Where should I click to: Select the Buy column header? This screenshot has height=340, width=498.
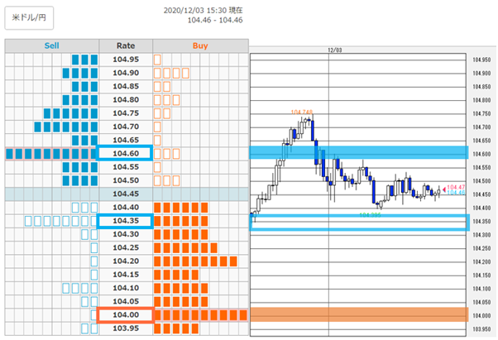click(200, 45)
